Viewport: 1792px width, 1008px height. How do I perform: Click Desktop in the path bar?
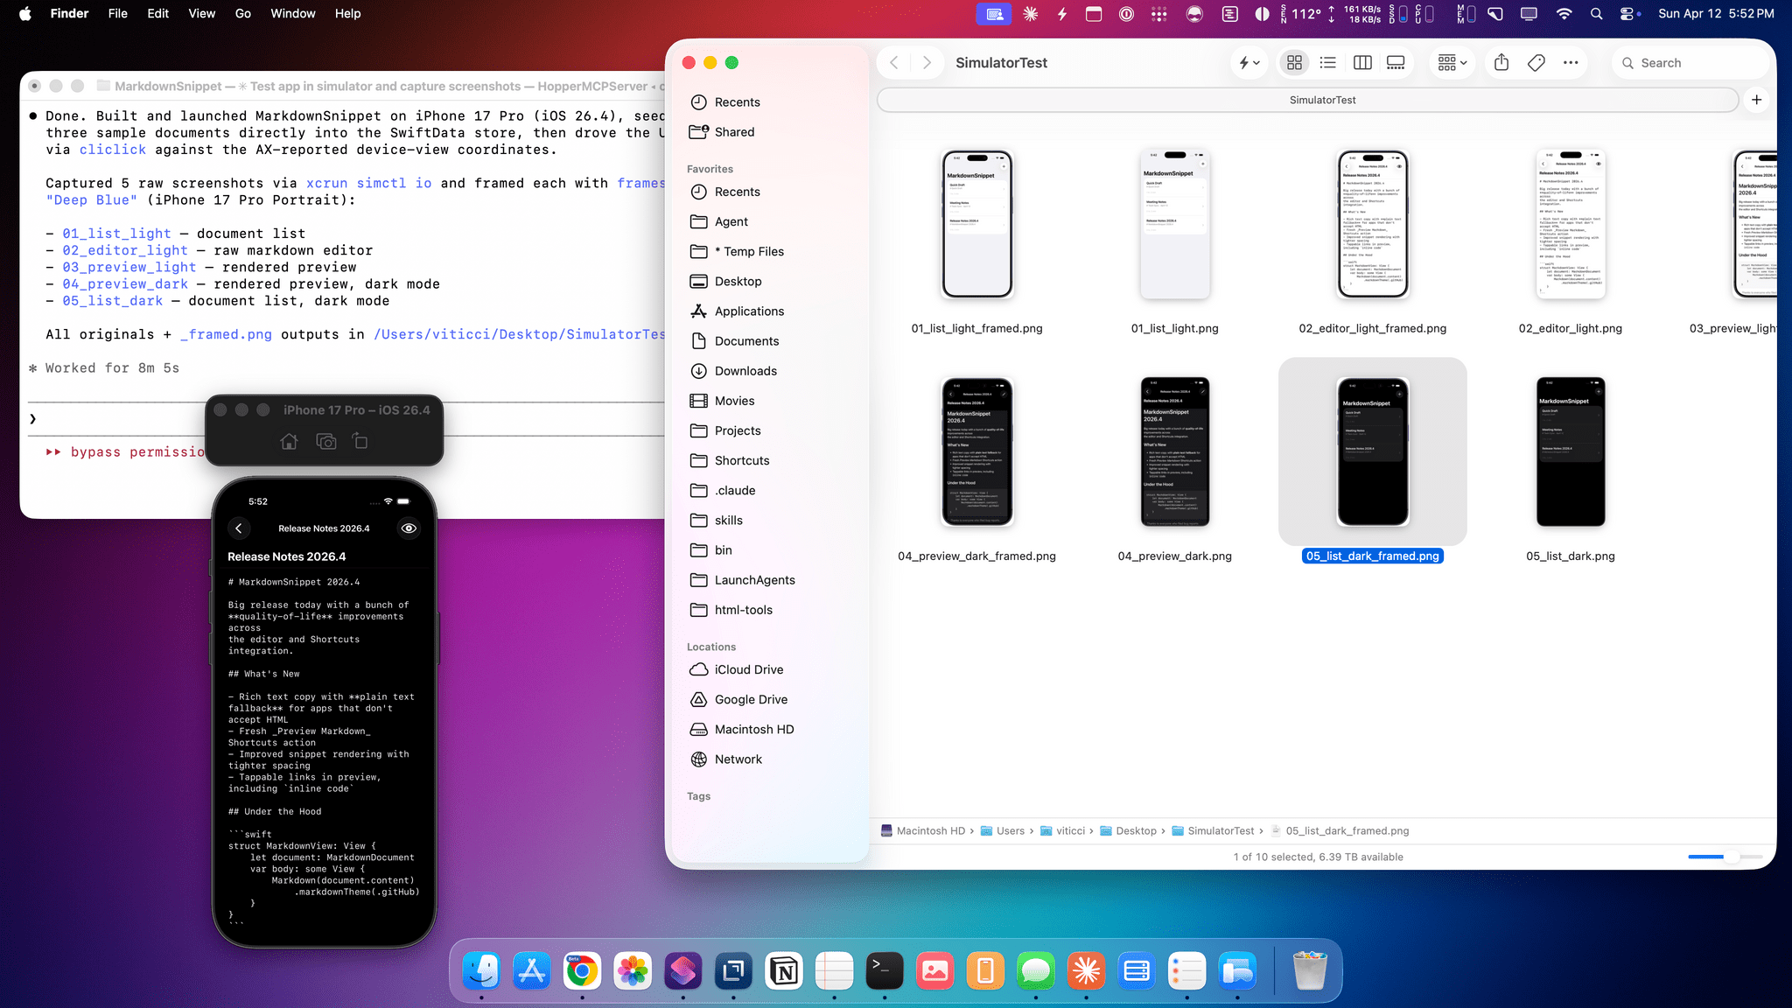tap(1136, 830)
